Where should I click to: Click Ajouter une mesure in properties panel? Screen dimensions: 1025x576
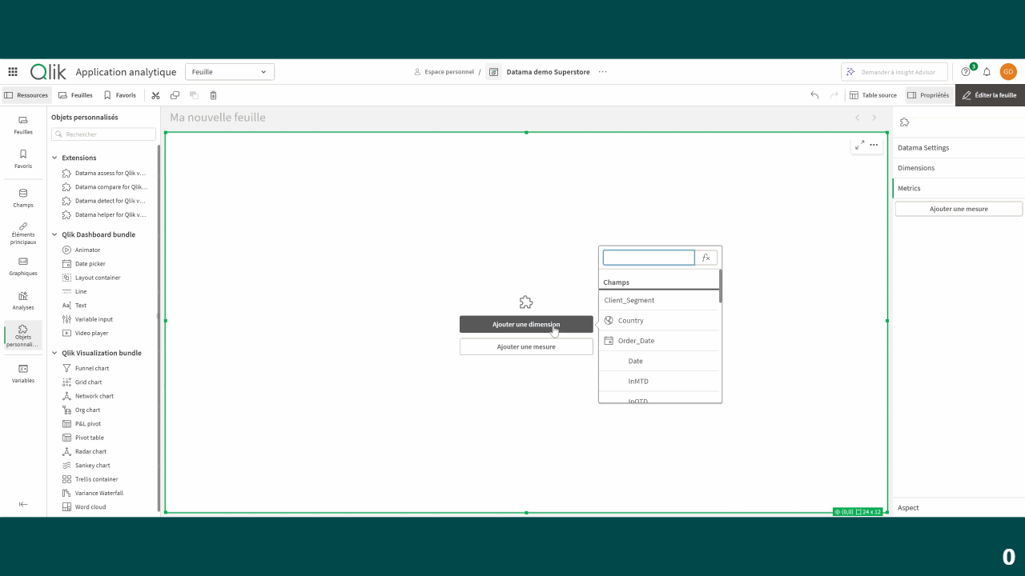pyautogui.click(x=959, y=209)
